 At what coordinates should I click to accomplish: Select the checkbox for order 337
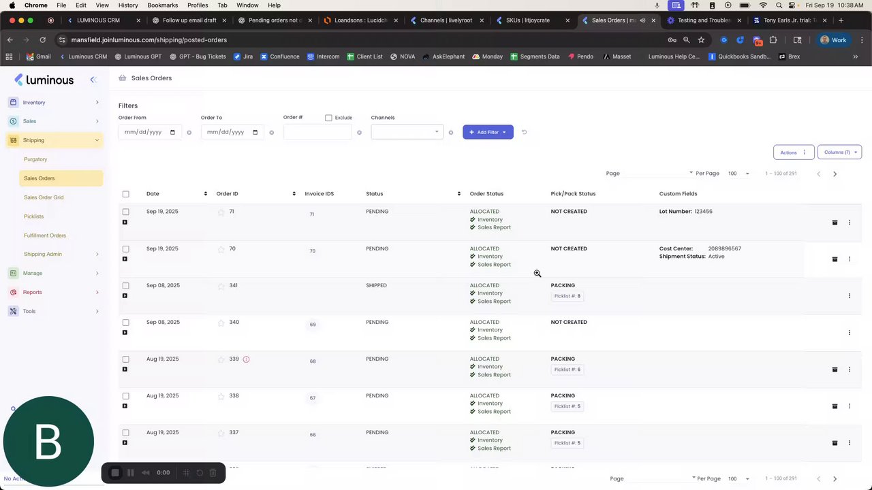pyautogui.click(x=125, y=432)
